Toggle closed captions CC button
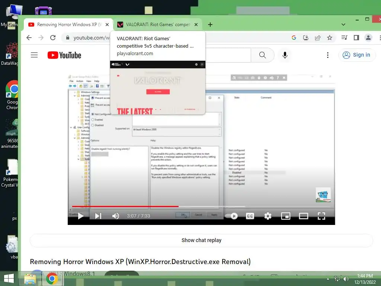Image resolution: width=381 pixels, height=286 pixels. (250, 216)
